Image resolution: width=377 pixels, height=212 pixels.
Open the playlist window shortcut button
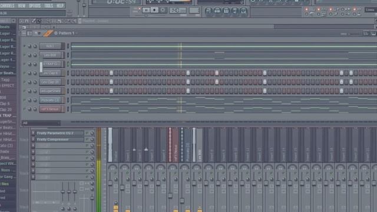[209, 11]
